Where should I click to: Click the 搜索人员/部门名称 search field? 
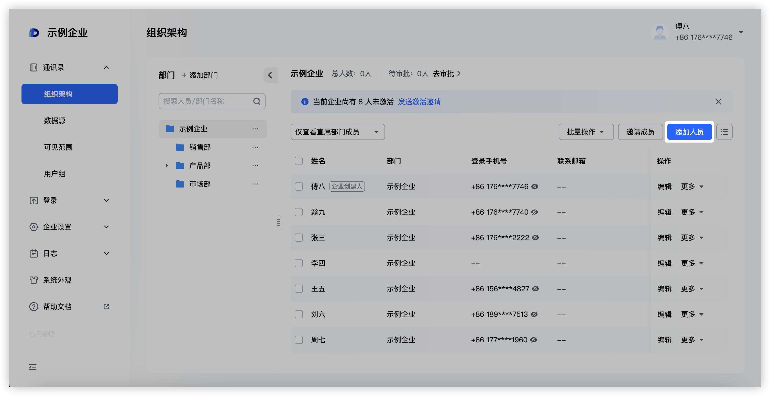(x=206, y=101)
